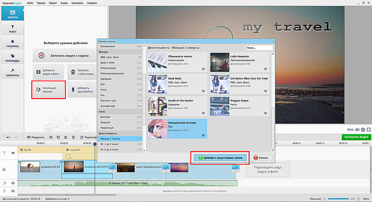This screenshot has width=372, height=202.
Task: Toggle preview volume speaker icon
Action: 357,130
